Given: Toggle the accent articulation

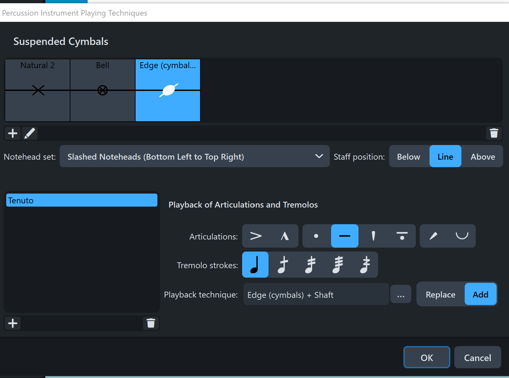Looking at the screenshot, I should [256, 236].
